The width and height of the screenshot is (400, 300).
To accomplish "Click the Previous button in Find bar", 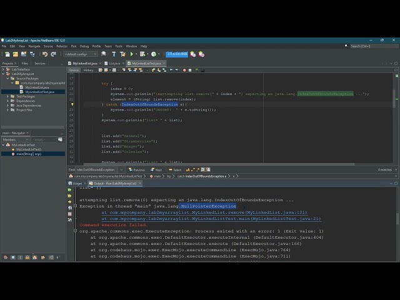I will coord(137,169).
